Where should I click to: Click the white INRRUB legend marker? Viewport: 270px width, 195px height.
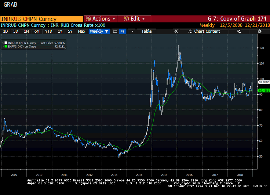pos(6,43)
